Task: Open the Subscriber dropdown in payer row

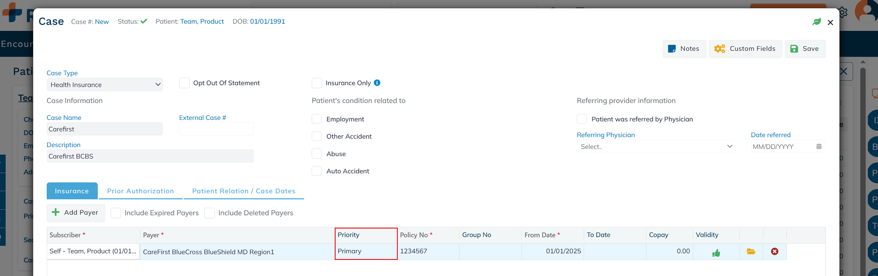Action: [x=93, y=251]
